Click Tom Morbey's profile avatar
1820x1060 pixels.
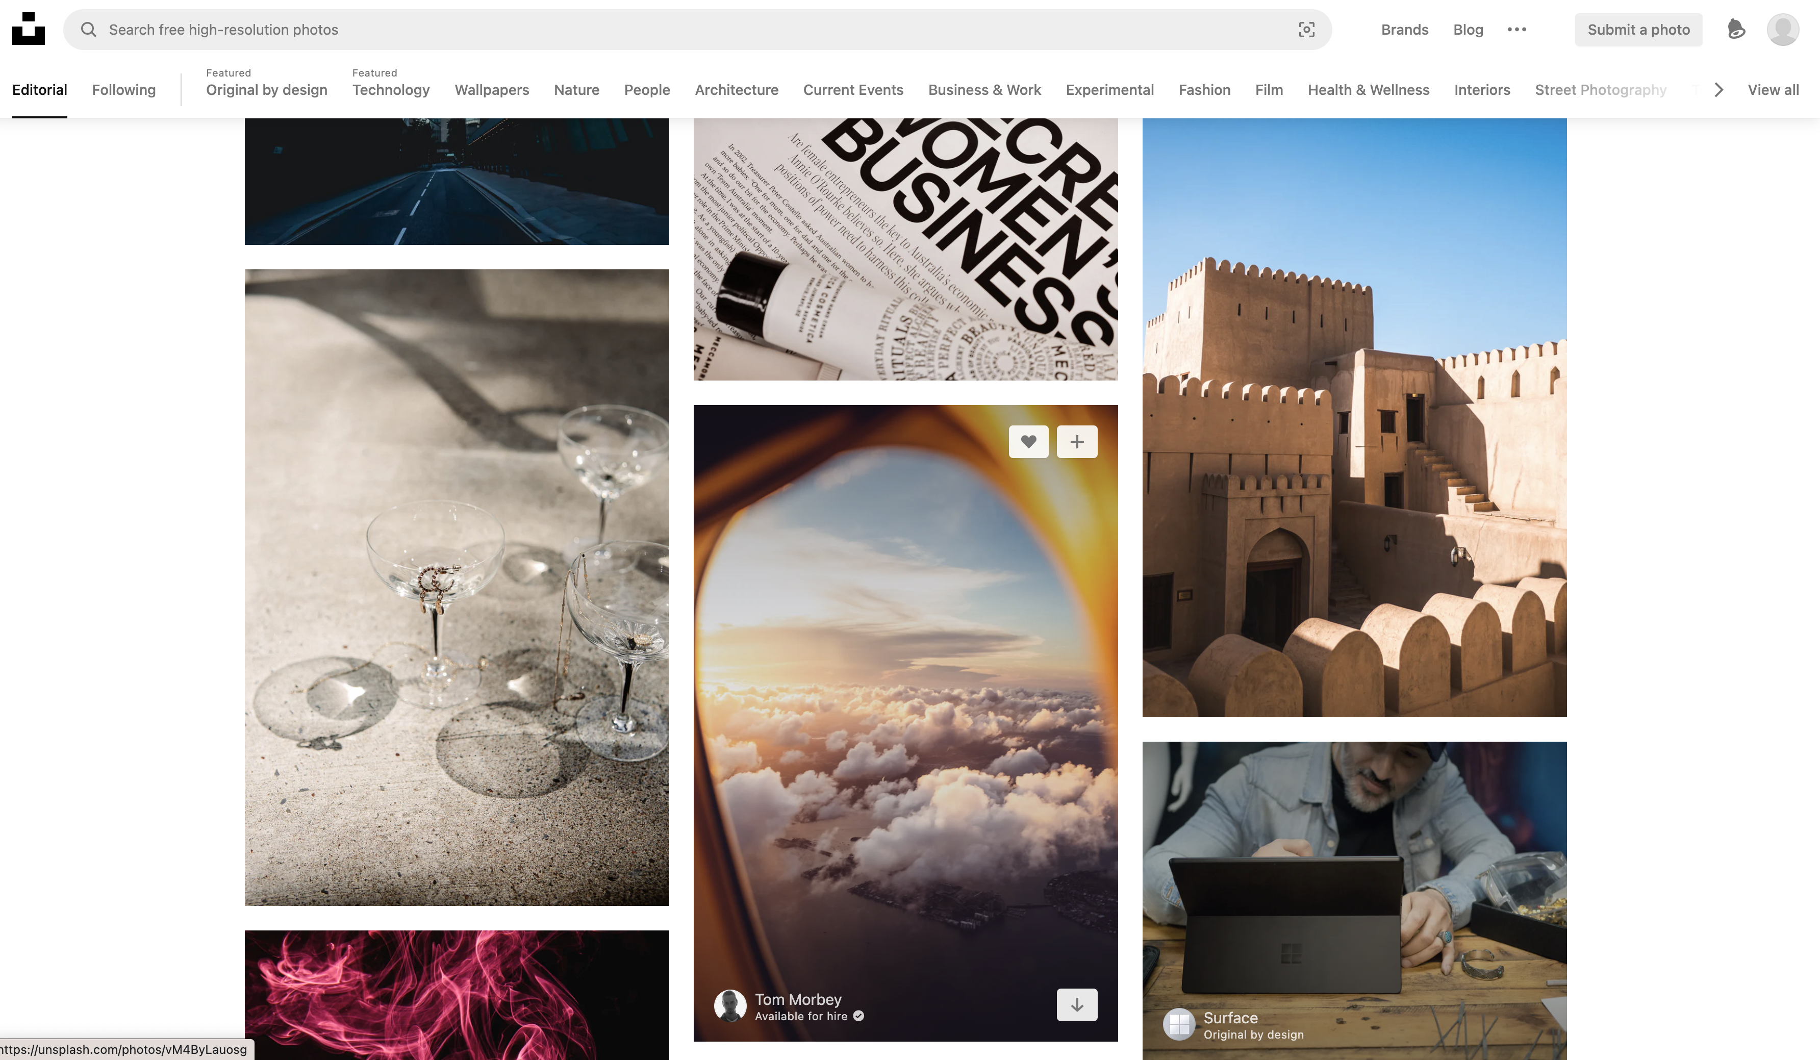point(730,1006)
